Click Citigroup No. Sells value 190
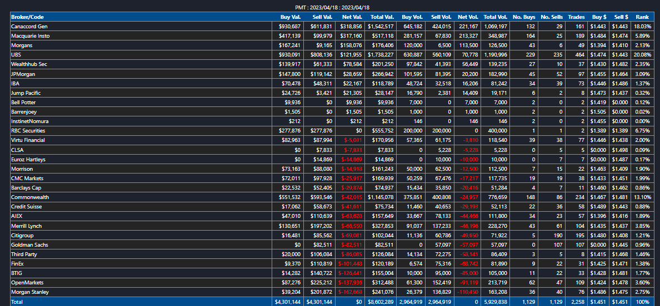The width and height of the screenshot is (660, 306). pyautogui.click(x=558, y=235)
